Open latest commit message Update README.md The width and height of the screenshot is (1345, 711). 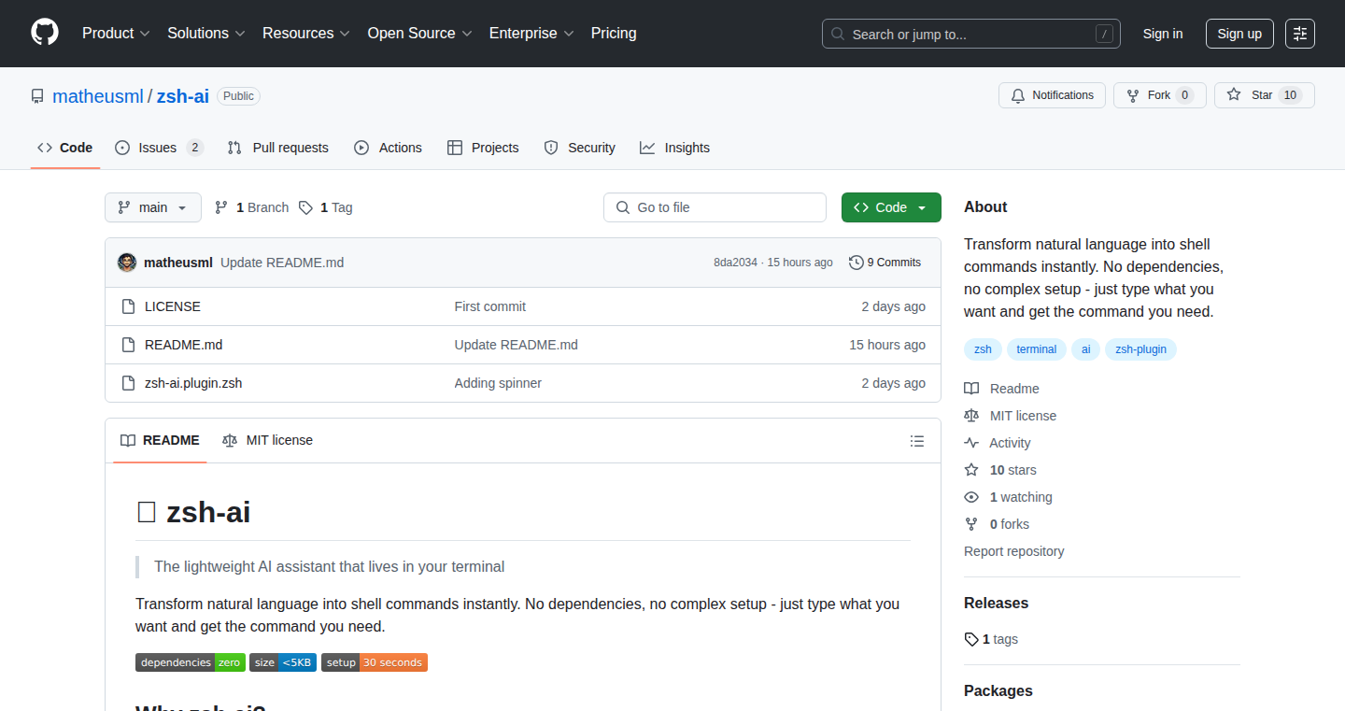(282, 263)
